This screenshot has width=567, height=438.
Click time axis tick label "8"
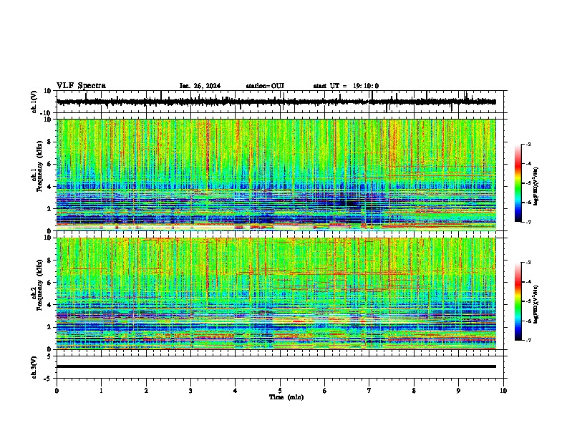(414, 391)
